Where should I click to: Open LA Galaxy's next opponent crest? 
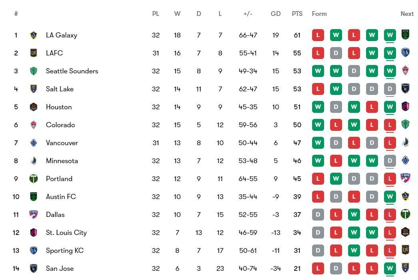click(406, 35)
